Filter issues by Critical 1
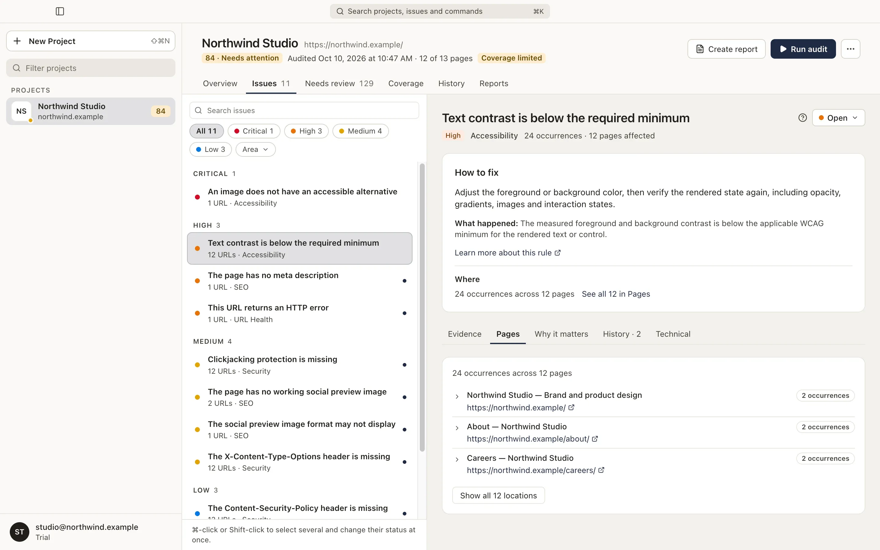The height and width of the screenshot is (550, 880). pos(254,131)
